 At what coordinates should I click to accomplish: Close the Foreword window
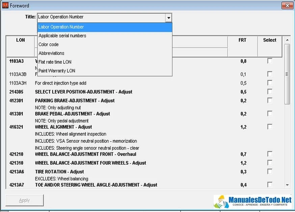287,5
